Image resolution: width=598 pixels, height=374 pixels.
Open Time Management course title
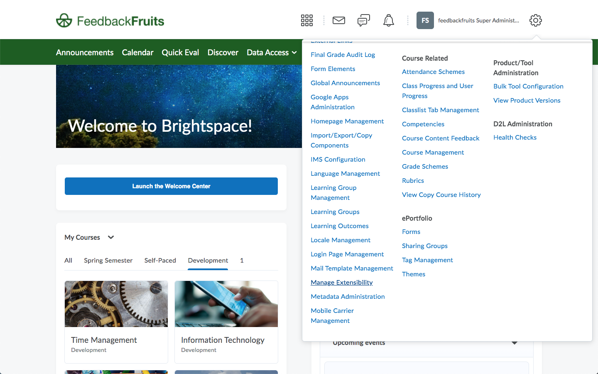point(104,340)
